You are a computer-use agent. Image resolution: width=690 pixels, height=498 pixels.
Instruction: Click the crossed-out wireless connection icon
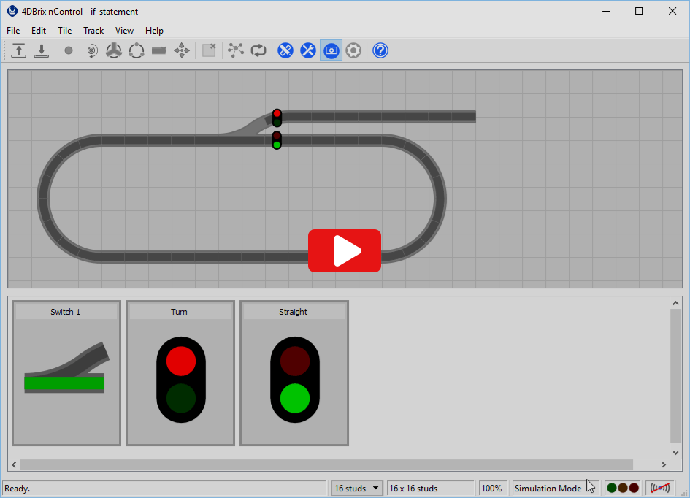(x=660, y=488)
